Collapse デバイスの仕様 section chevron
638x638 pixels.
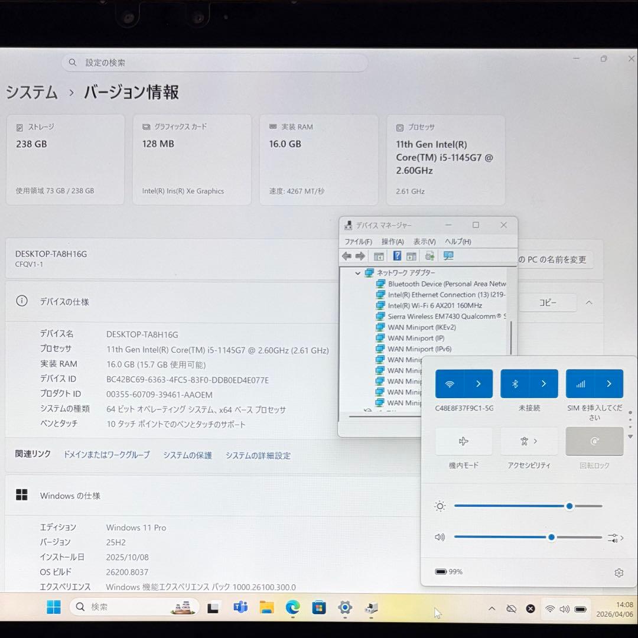click(589, 302)
